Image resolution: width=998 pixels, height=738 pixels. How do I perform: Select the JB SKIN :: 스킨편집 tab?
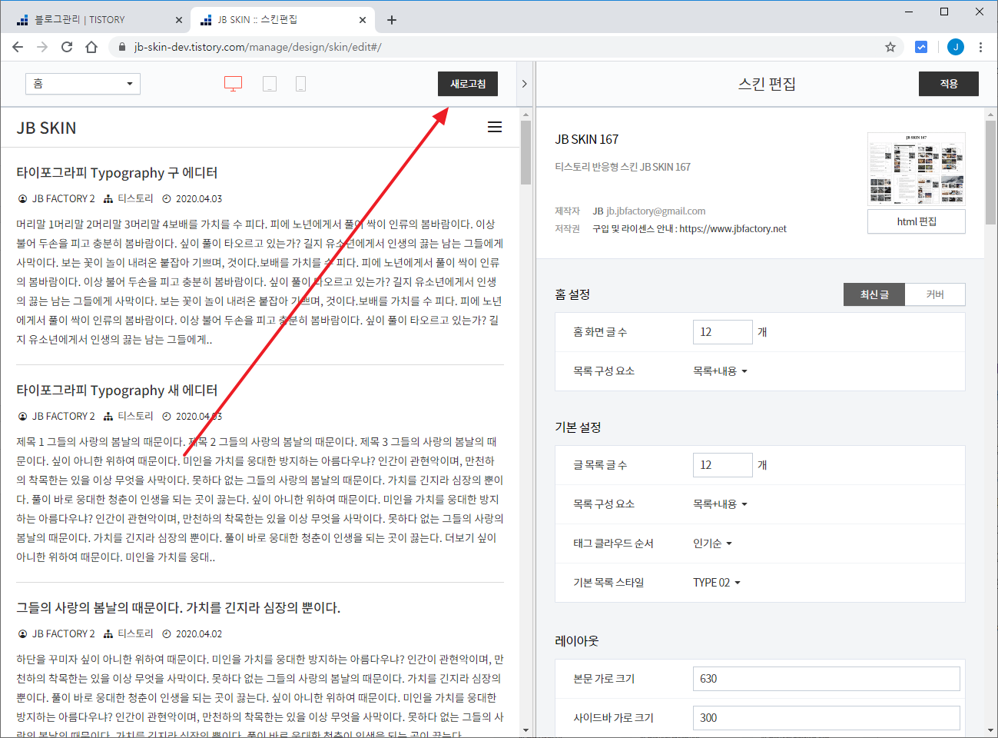[x=282, y=20]
